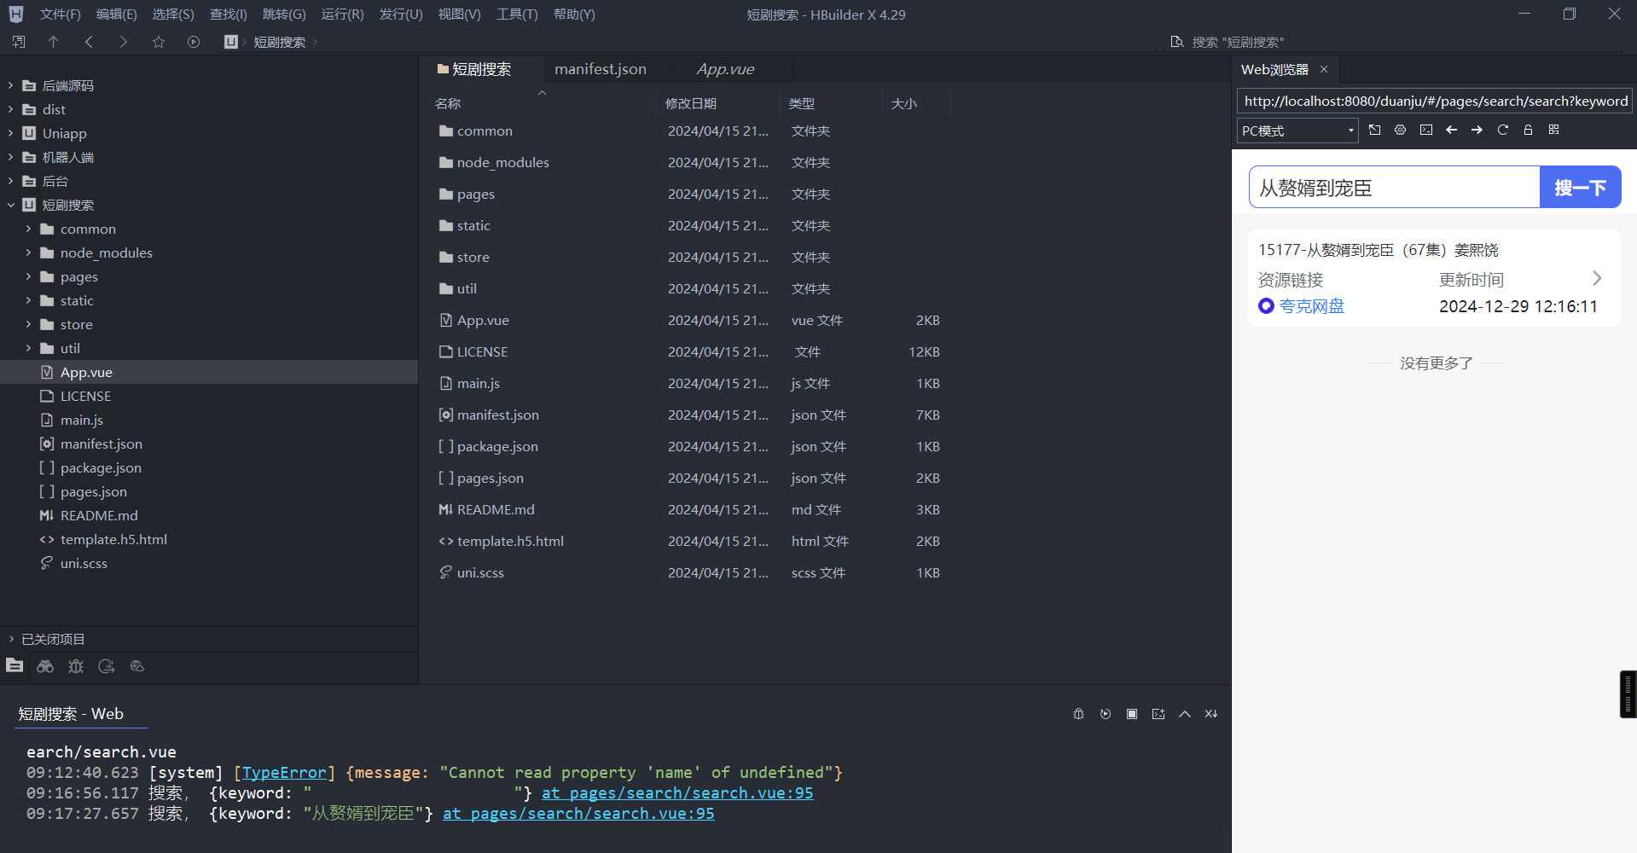Switch to the manifest.json tab

point(600,69)
